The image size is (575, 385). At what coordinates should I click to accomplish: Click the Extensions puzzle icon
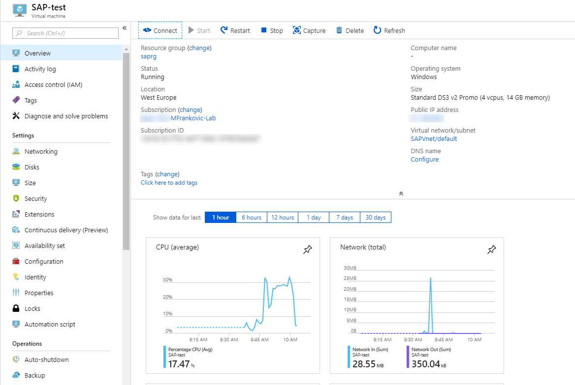click(x=16, y=214)
